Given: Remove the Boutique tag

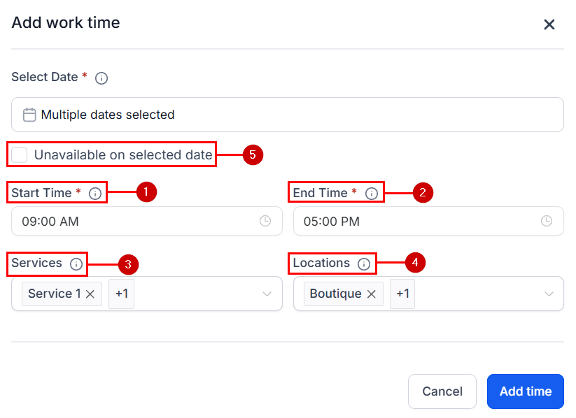Looking at the screenshot, I should point(372,294).
